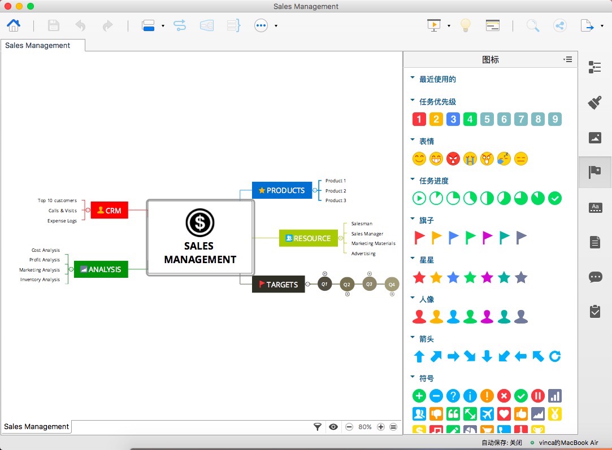Collapse PRODUCTS subtopics toggle
Screen dimensions: 612x450
pyautogui.click(x=315, y=190)
